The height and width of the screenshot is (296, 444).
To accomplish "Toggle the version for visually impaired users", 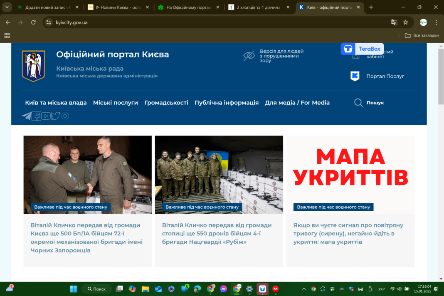I will 249,56.
